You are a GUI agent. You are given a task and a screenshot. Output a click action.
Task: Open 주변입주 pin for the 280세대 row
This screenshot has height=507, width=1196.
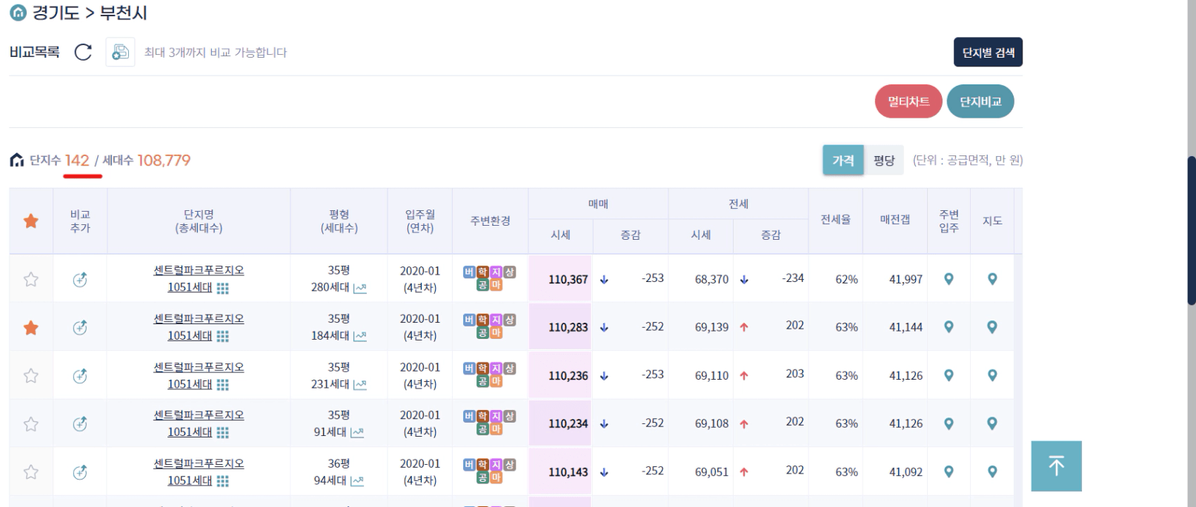click(x=949, y=279)
